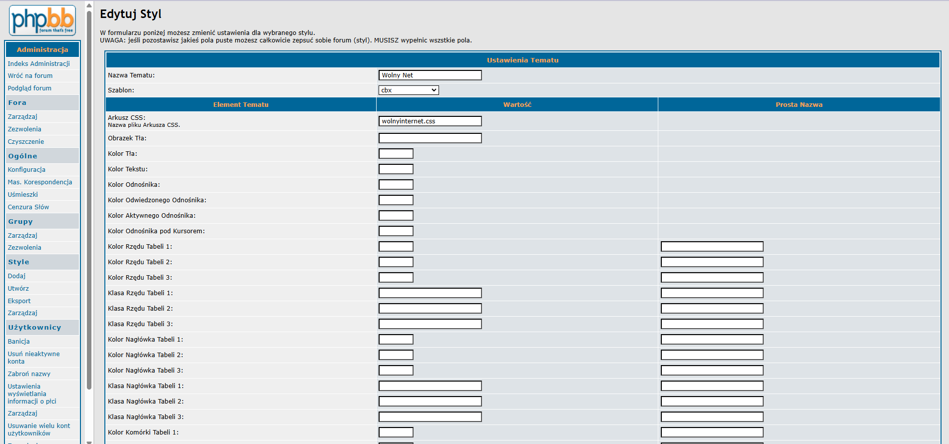
Task: Click Prosta Nazwa field for Kolor Rzędu Tabeli 1
Action: point(712,247)
